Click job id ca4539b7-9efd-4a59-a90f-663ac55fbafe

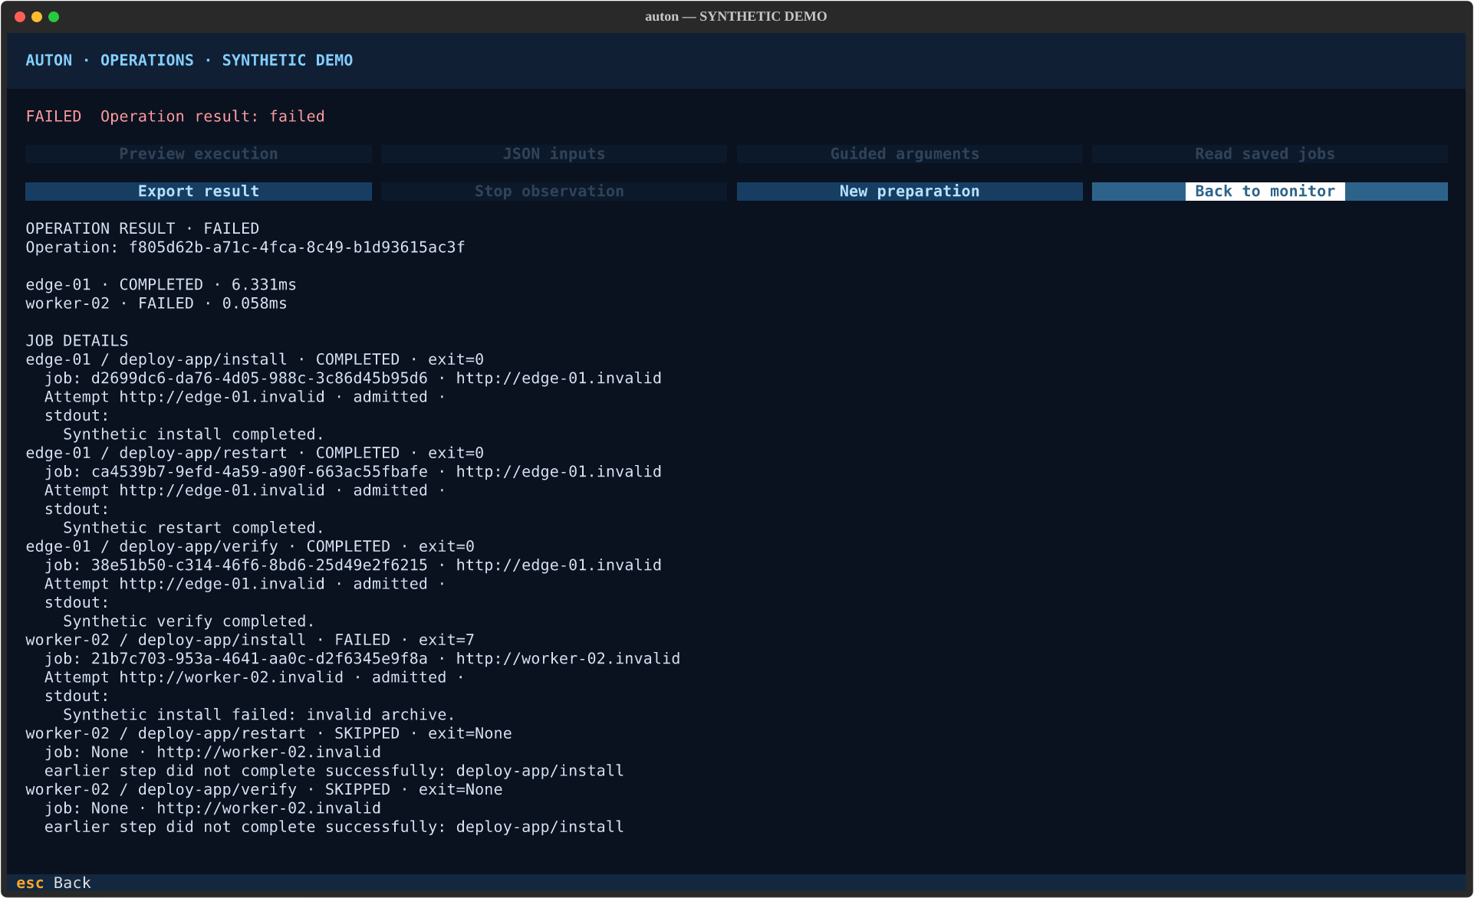coord(259,472)
